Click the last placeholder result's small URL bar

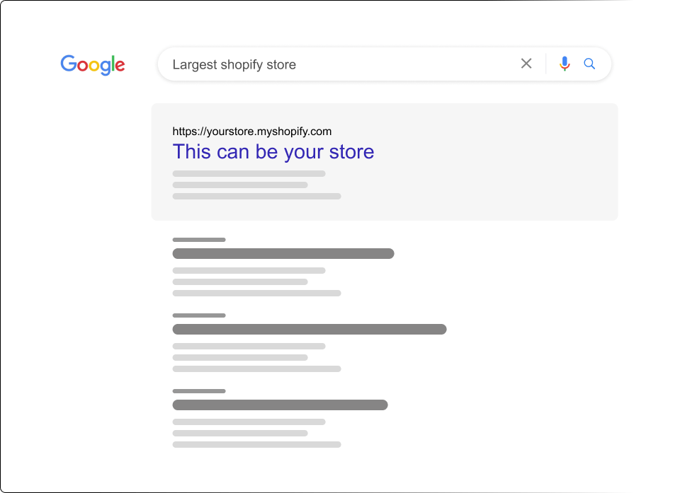(199, 391)
